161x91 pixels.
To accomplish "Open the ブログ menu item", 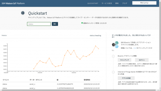I will (125, 3).
